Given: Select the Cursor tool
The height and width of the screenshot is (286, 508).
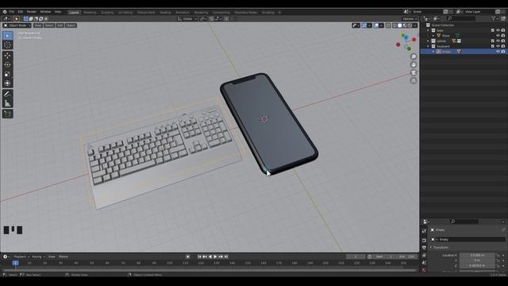Looking at the screenshot, I should tap(7, 44).
